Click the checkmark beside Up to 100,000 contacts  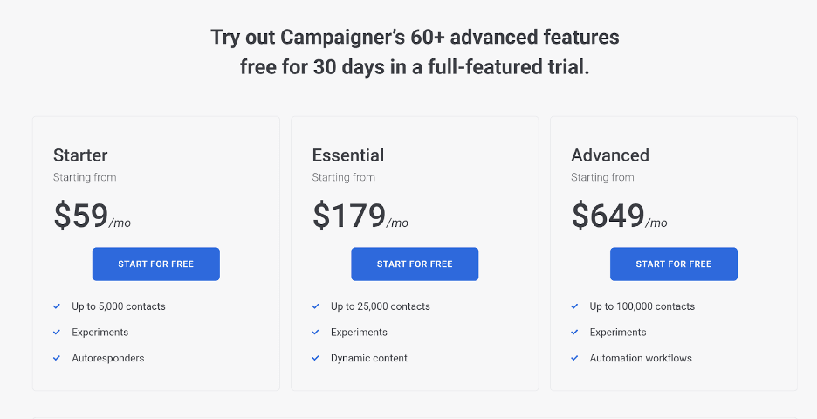(574, 306)
